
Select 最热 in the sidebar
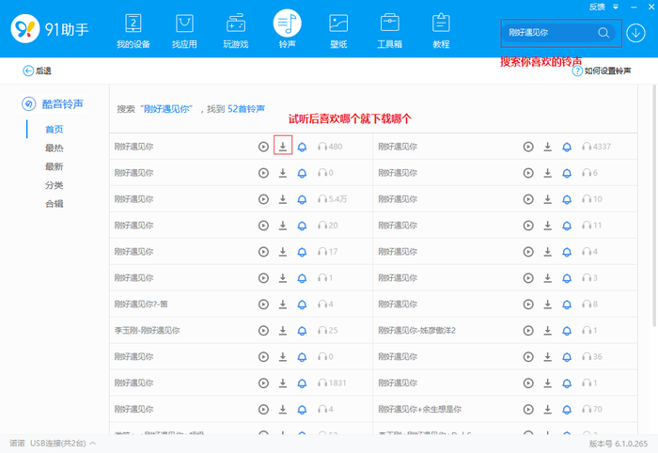tap(55, 148)
